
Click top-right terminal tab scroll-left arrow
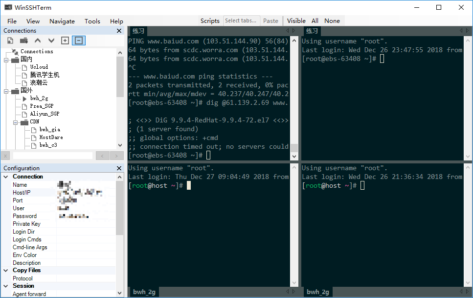[x=461, y=31]
